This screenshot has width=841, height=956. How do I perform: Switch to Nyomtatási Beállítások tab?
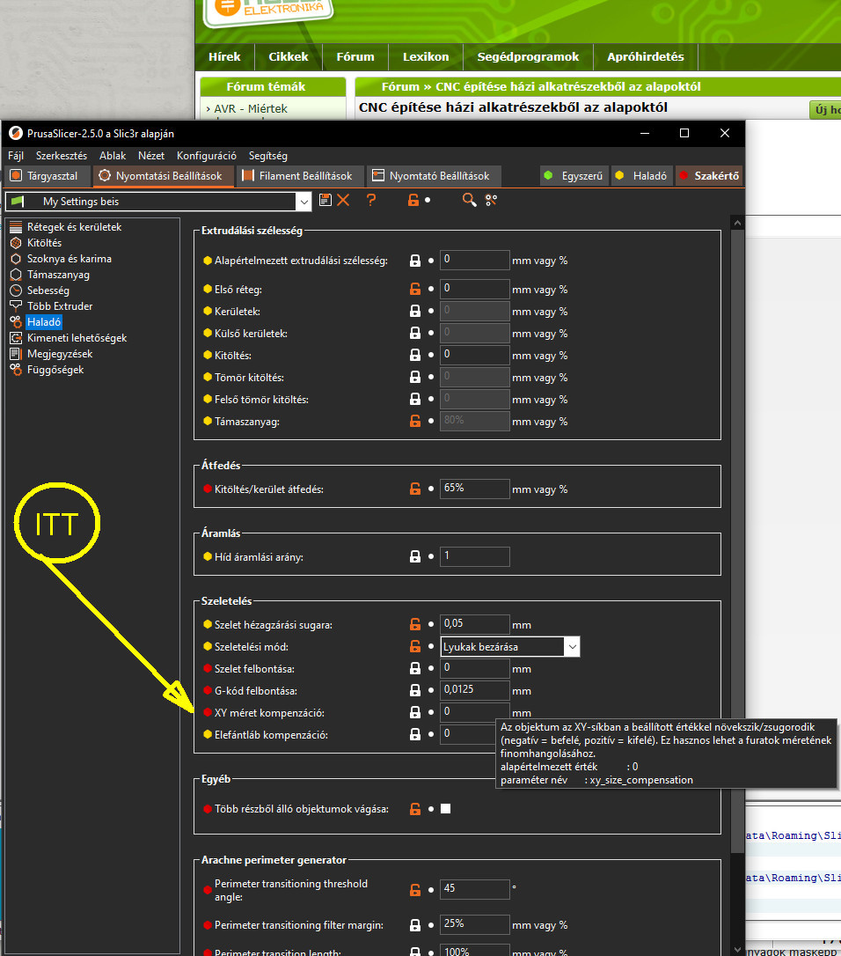(x=164, y=175)
